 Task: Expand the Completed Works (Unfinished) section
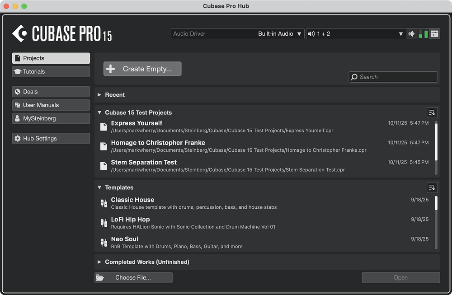tap(99, 262)
